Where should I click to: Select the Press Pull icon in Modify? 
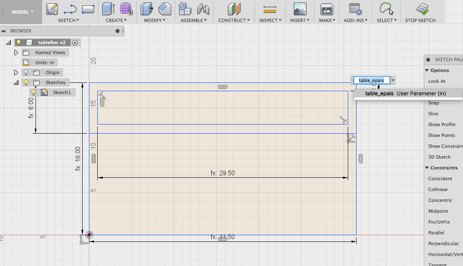pyautogui.click(x=147, y=9)
